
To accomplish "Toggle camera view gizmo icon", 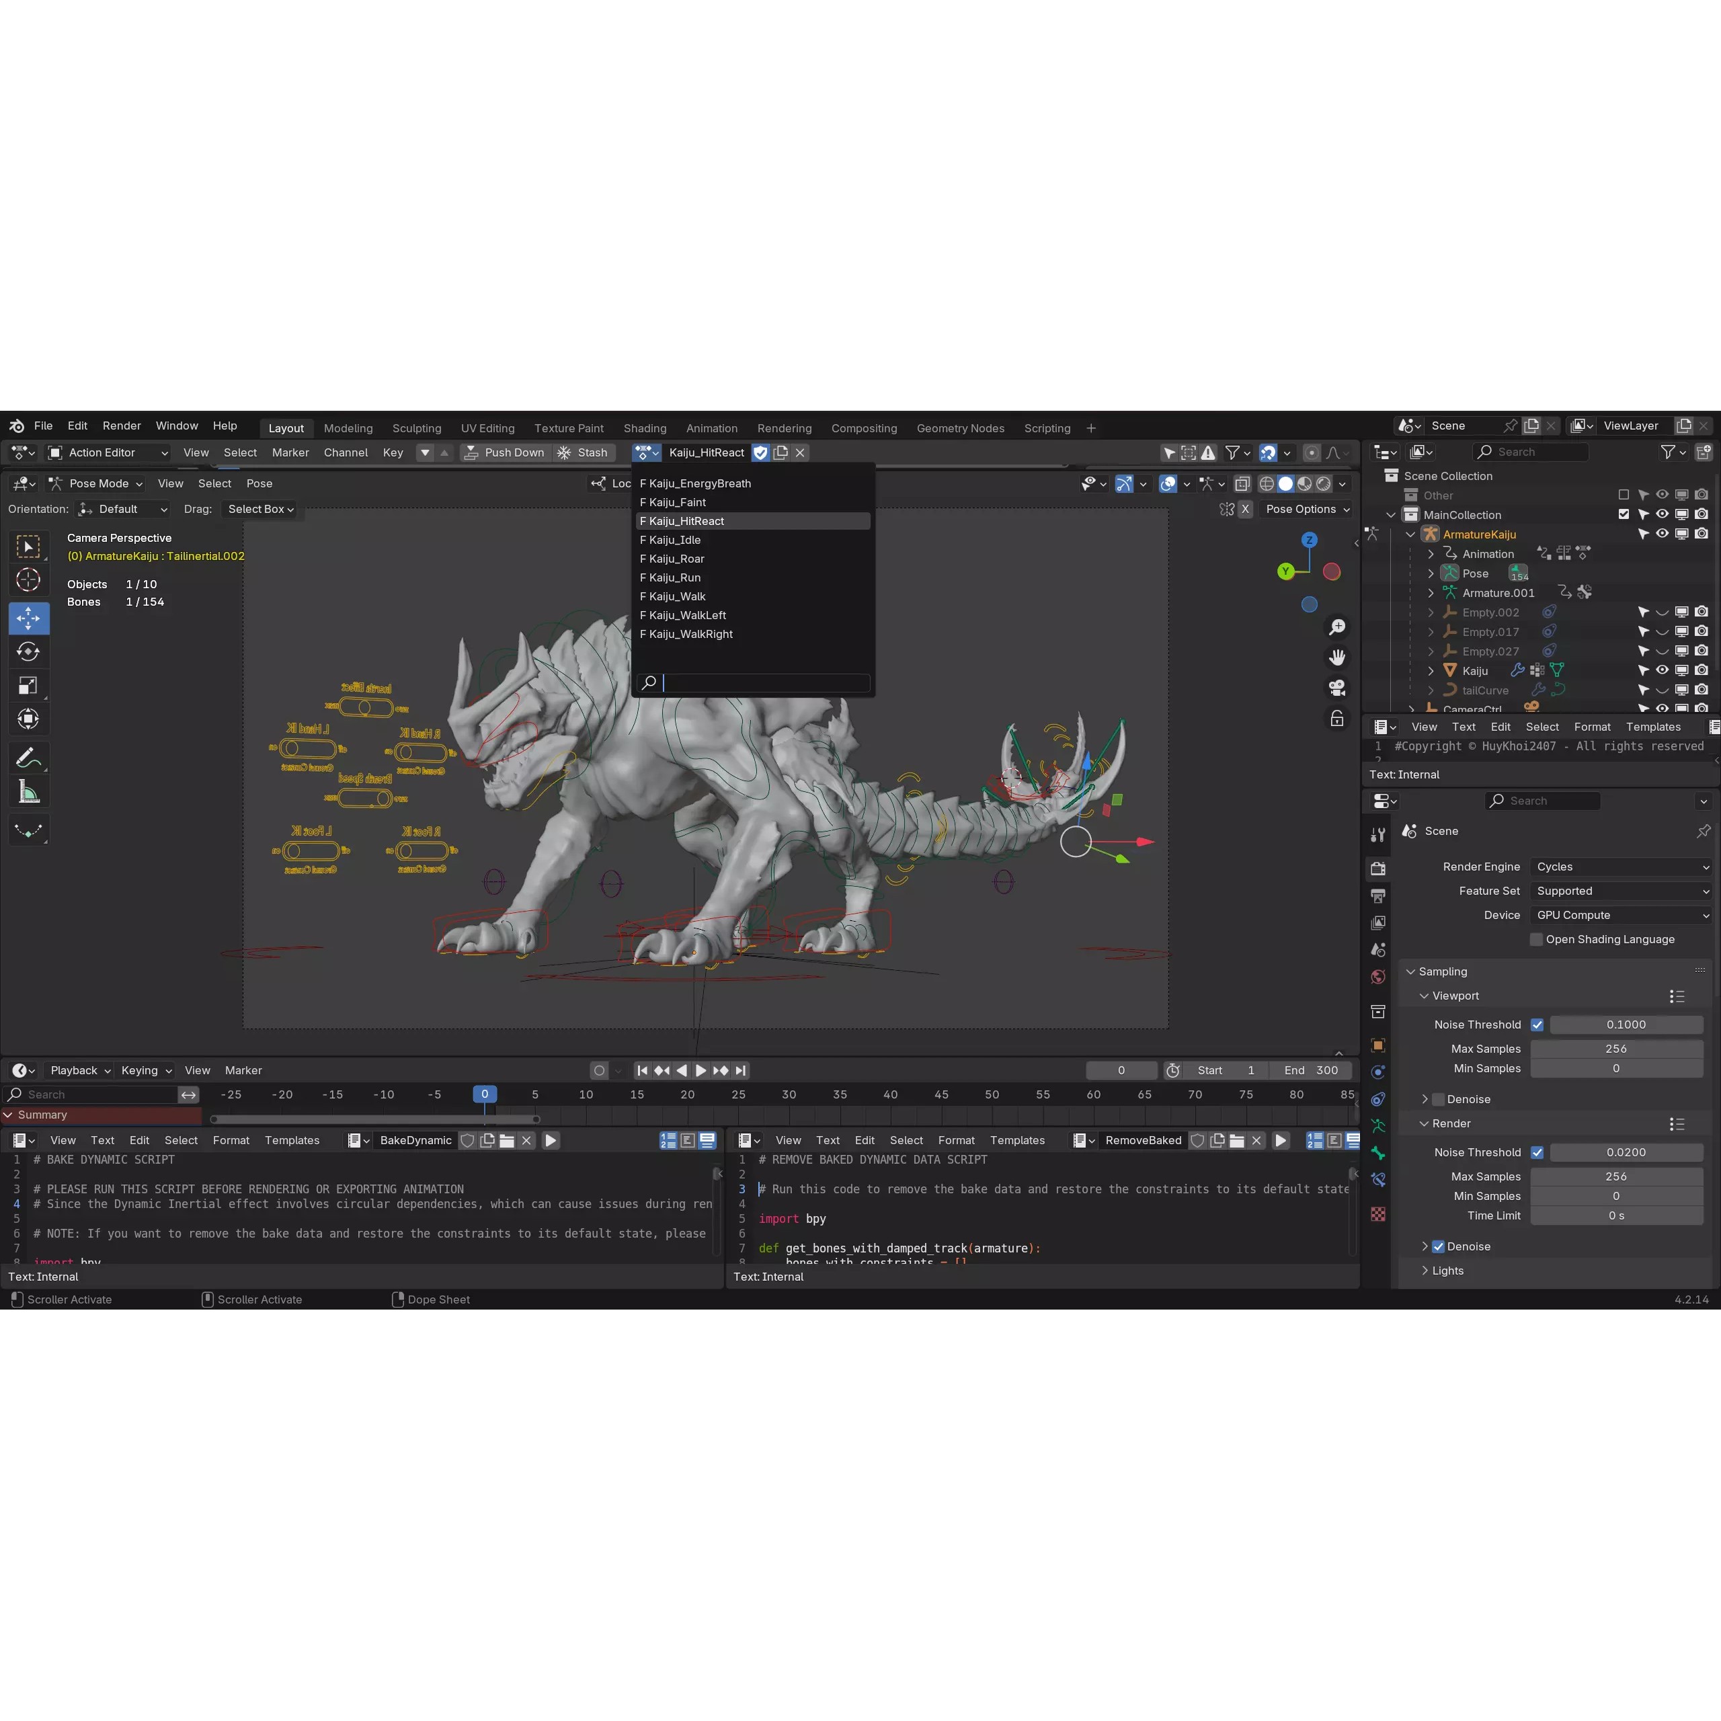I will [x=1337, y=688].
